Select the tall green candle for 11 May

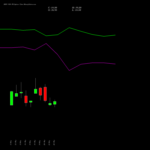pos(12,98)
